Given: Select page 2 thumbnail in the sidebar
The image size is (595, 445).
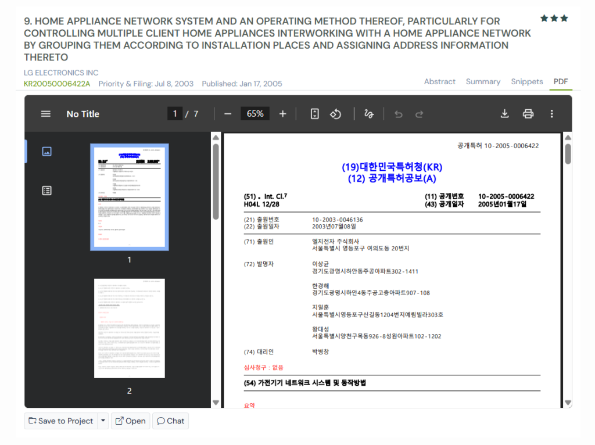Looking at the screenshot, I should 130,327.
